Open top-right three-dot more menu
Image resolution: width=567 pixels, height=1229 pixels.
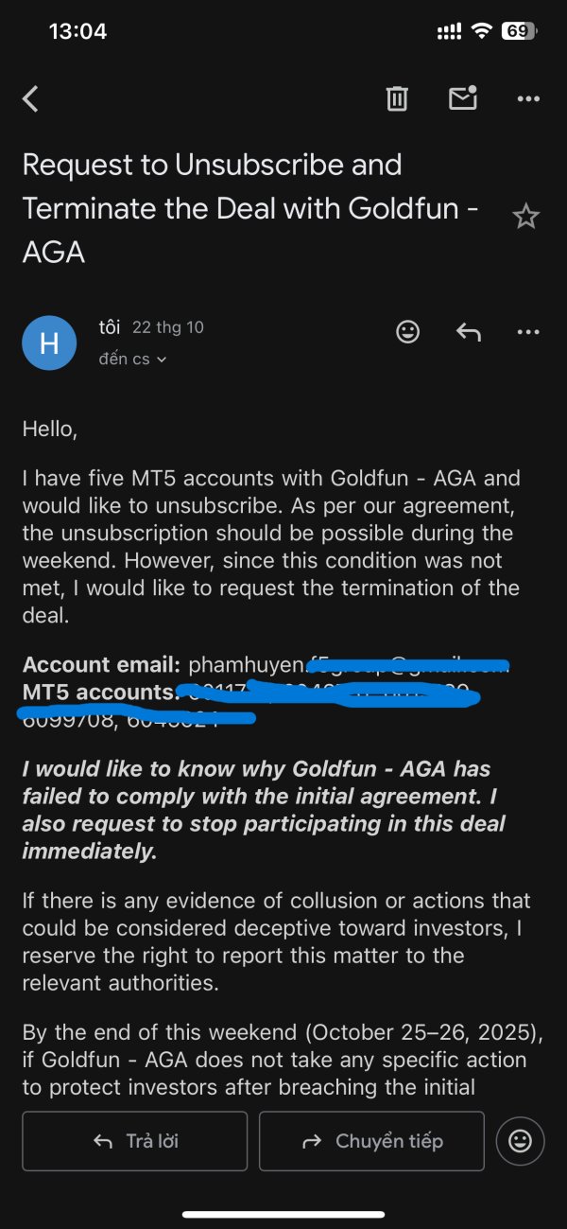point(526,98)
